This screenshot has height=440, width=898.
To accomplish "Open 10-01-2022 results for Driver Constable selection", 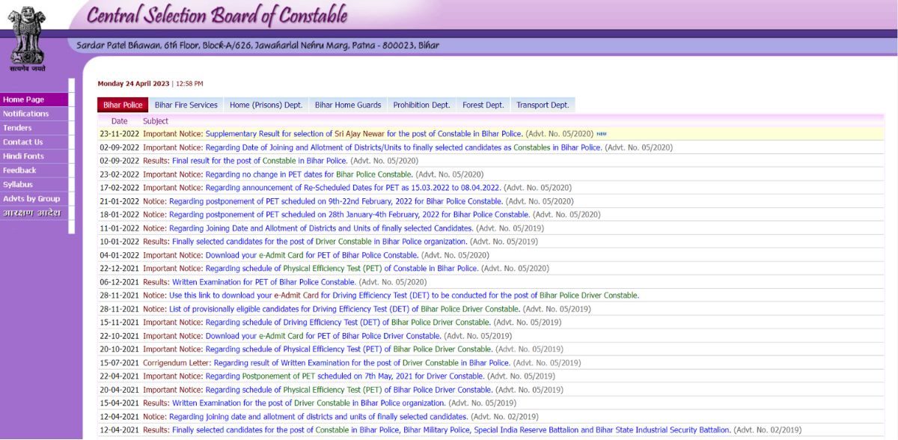I will click(320, 242).
